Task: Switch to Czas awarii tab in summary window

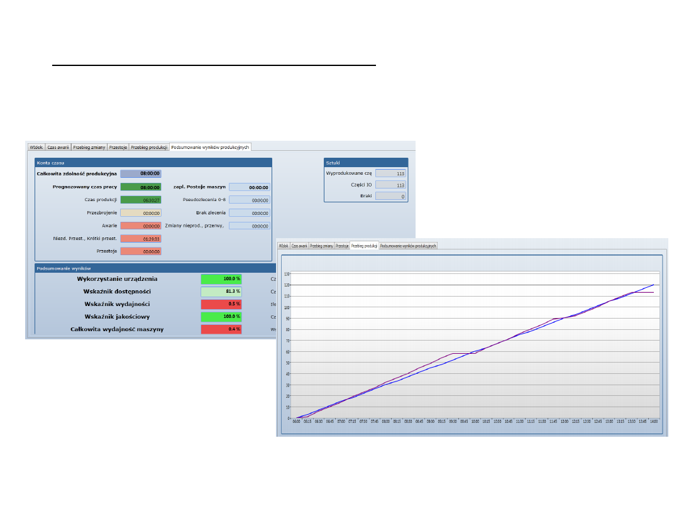Action: (x=58, y=147)
